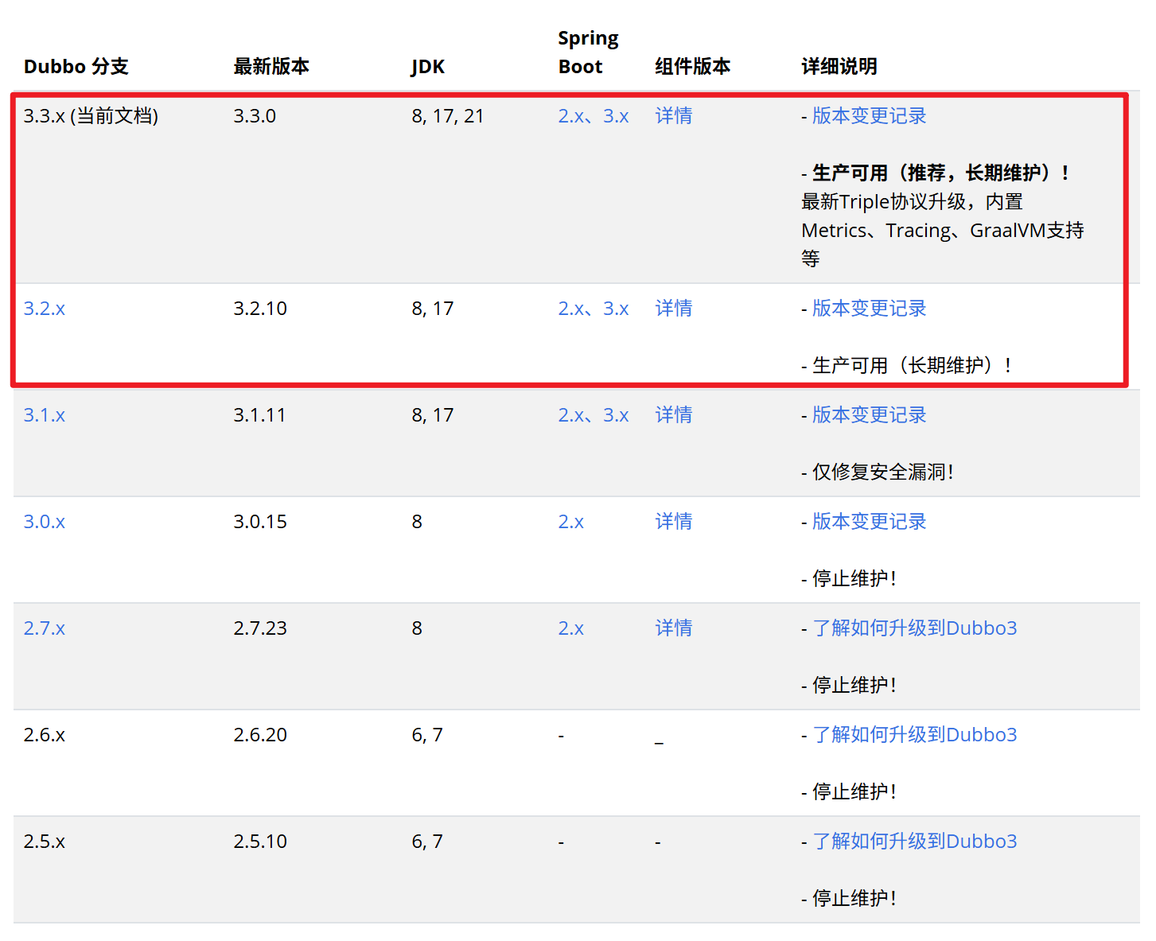Click Spring Boot 3.x link in 3.3.x row
This screenshot has width=1156, height=941.
click(x=616, y=116)
